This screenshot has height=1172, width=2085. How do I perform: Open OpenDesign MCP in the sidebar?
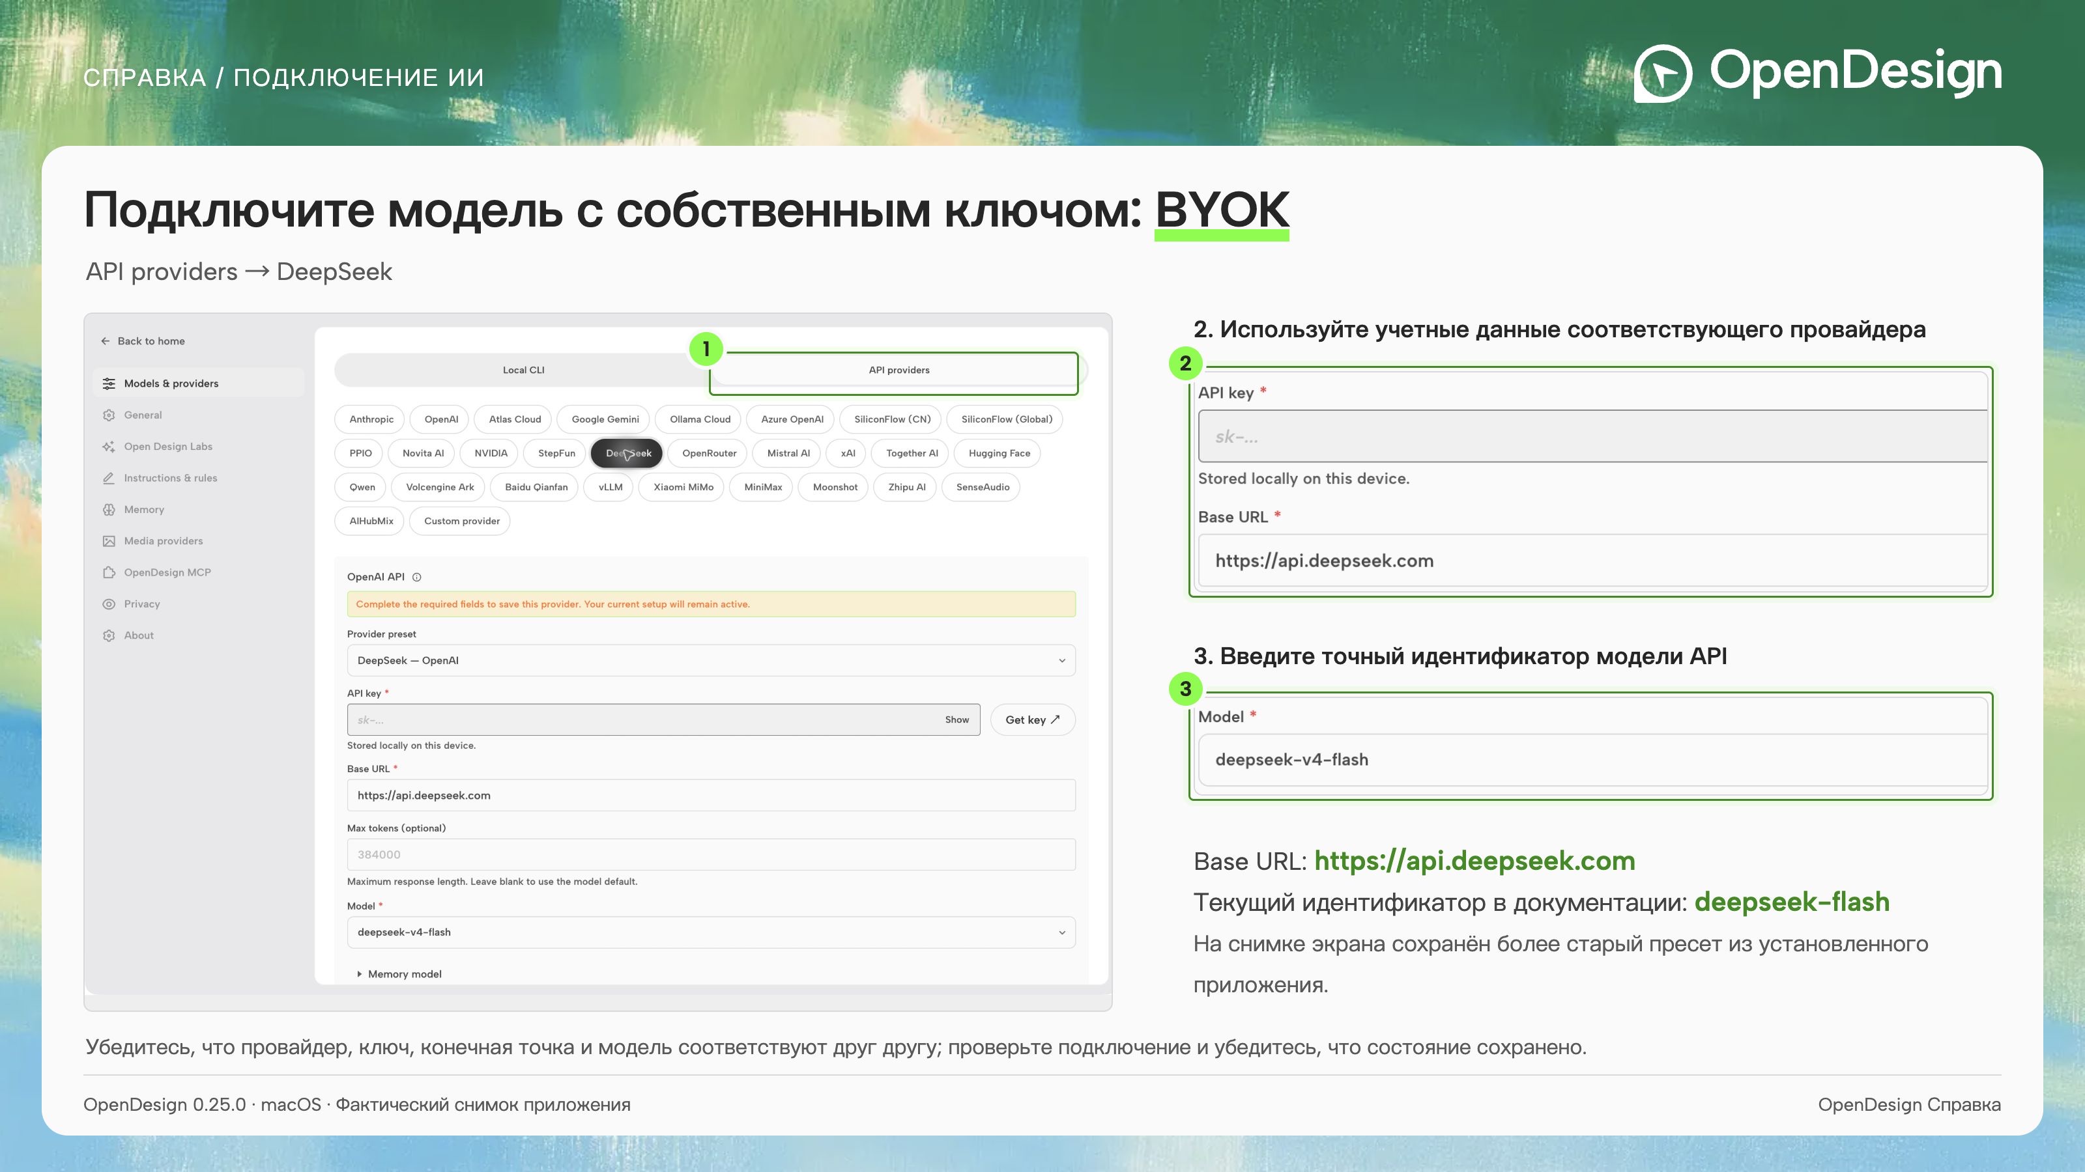click(x=198, y=573)
